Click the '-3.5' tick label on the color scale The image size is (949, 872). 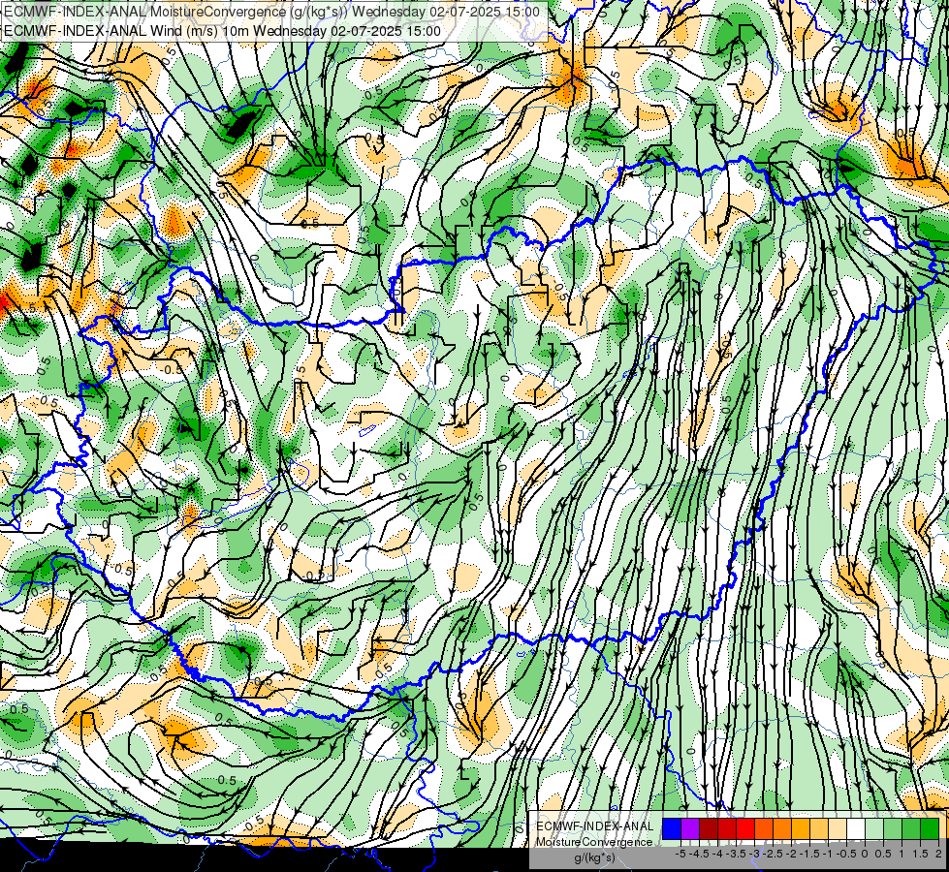736,854
